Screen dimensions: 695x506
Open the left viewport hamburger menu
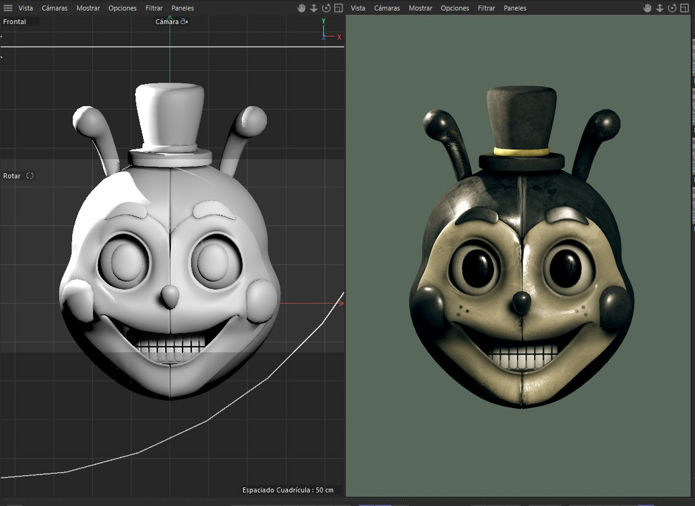(8, 8)
